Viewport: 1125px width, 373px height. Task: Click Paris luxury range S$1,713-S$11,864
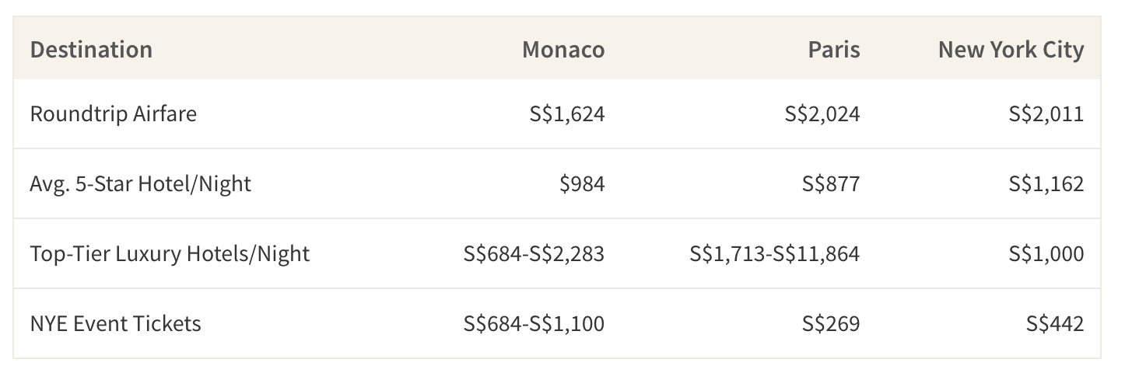[775, 254]
